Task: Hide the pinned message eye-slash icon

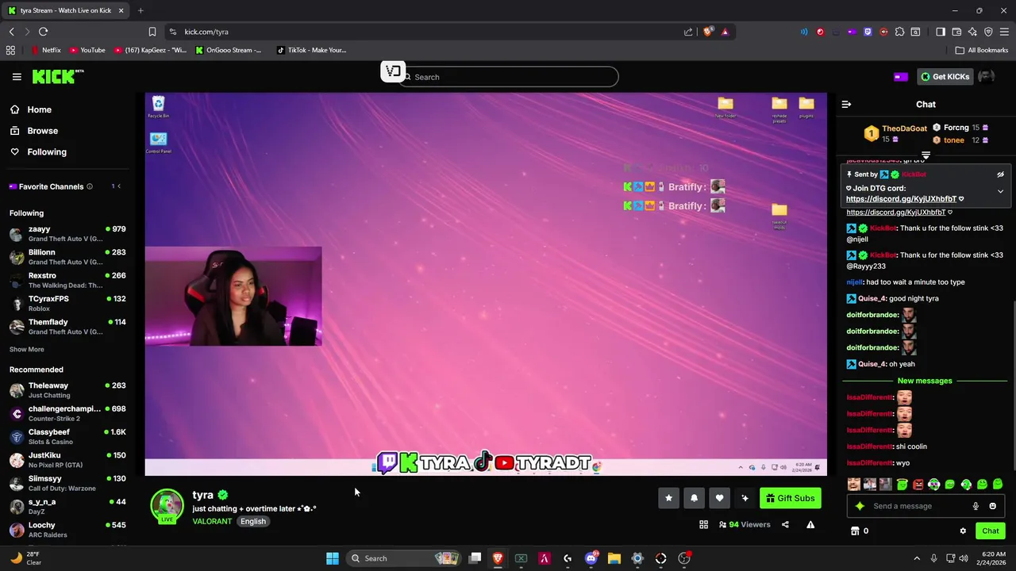Action: pyautogui.click(x=1000, y=174)
